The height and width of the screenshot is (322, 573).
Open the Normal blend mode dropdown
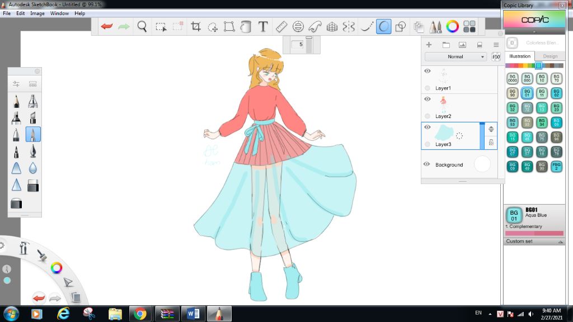coord(455,56)
